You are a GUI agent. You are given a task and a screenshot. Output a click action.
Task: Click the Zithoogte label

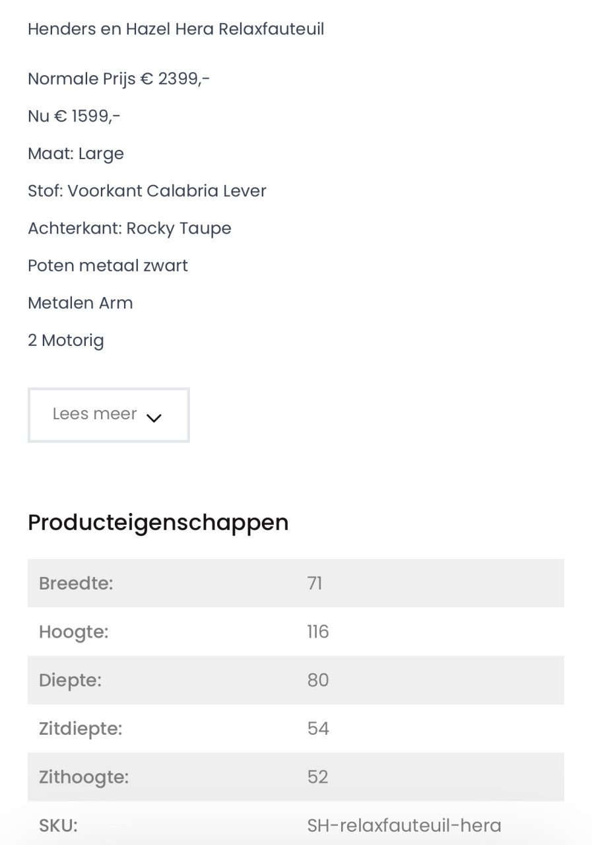84,777
